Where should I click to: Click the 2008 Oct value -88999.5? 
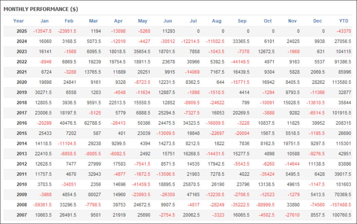(x=265, y=205)
